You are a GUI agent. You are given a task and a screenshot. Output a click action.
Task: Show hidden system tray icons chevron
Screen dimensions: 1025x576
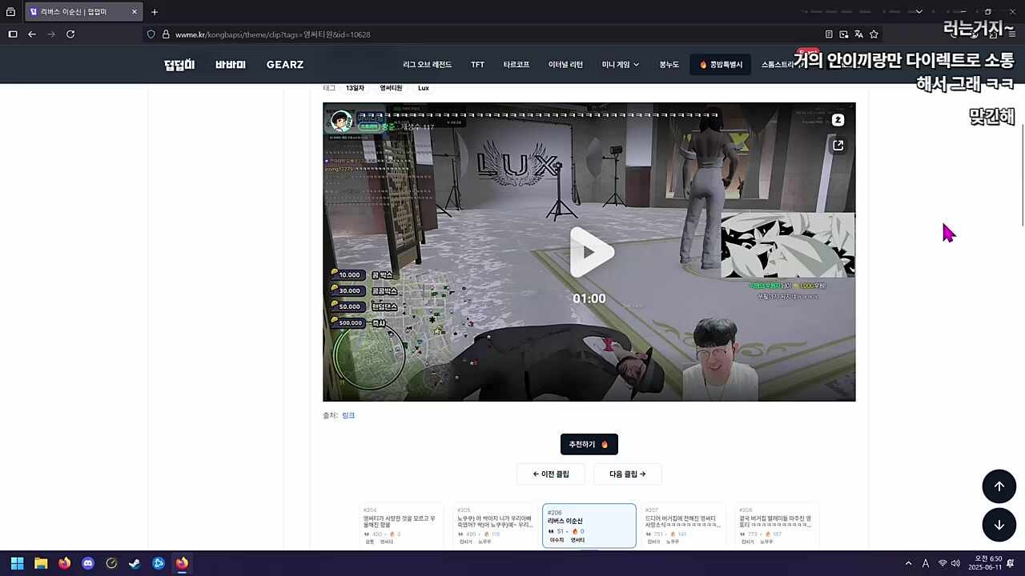[x=908, y=563]
